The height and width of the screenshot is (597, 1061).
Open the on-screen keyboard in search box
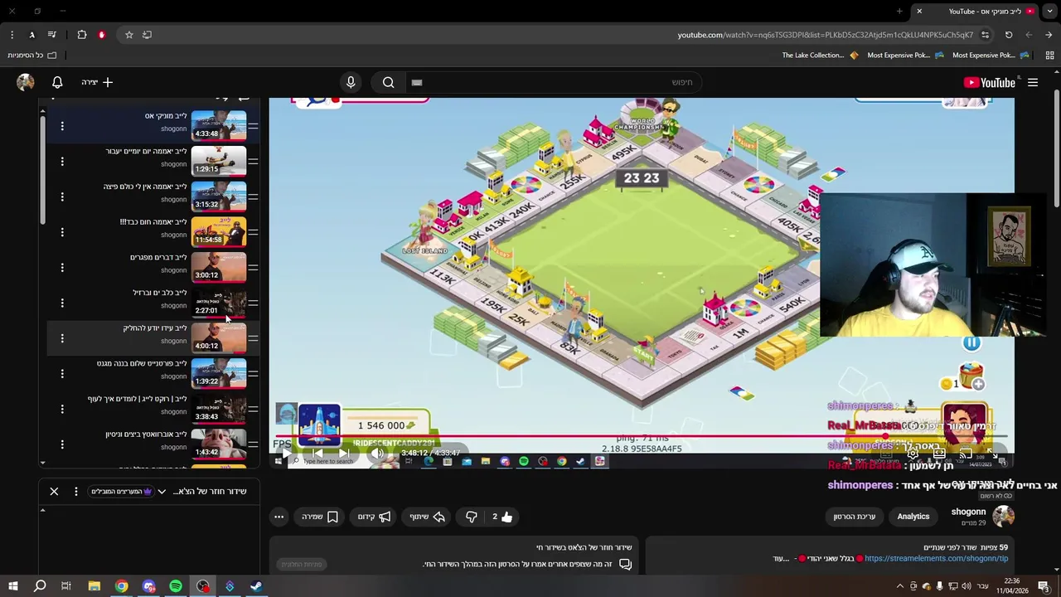pos(417,82)
